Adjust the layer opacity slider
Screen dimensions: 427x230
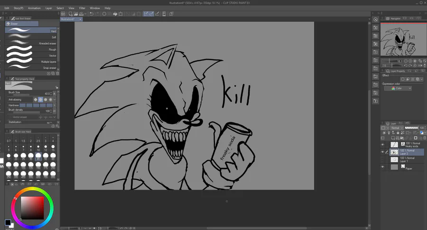pyautogui.click(x=411, y=128)
